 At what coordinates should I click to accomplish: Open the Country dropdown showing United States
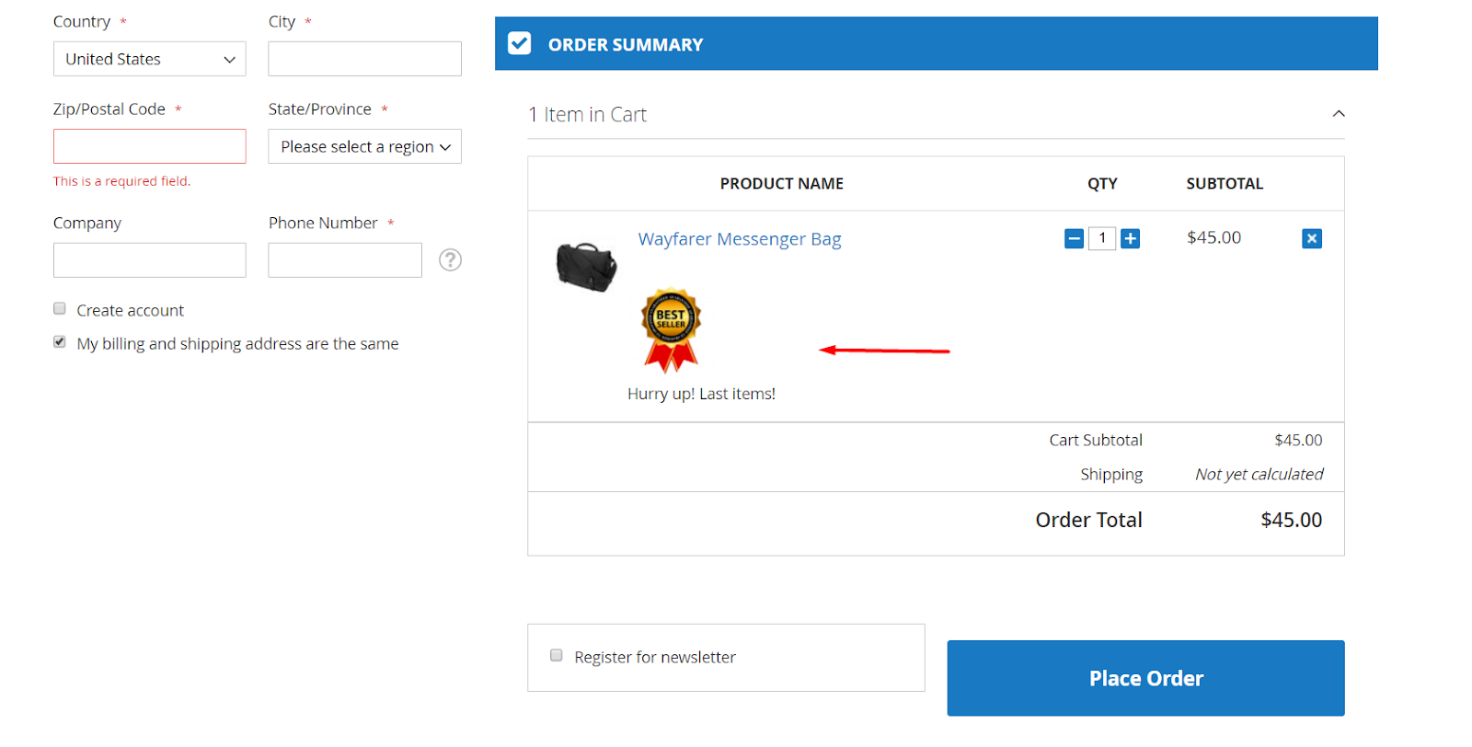tap(150, 60)
